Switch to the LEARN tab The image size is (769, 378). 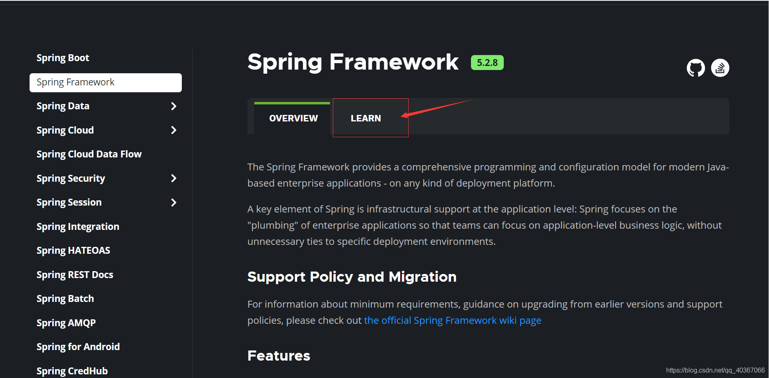click(366, 118)
